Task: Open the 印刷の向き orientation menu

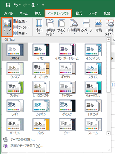Action: pyautogui.click(x=50, y=27)
